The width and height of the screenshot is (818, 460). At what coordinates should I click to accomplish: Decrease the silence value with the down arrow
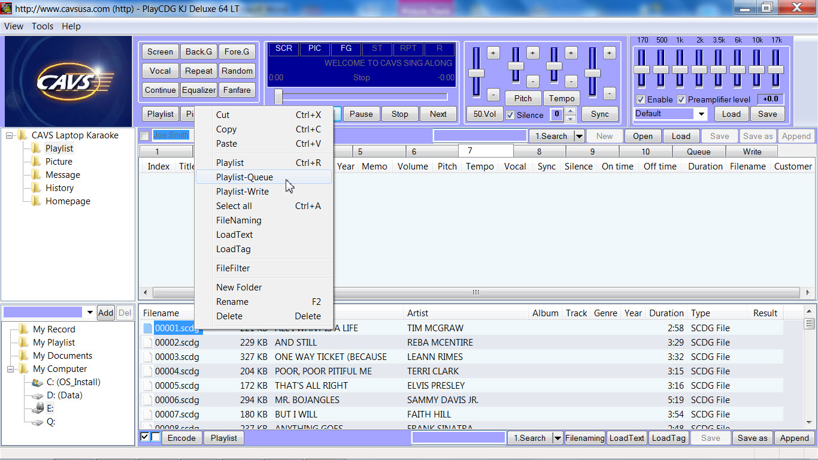(571, 119)
